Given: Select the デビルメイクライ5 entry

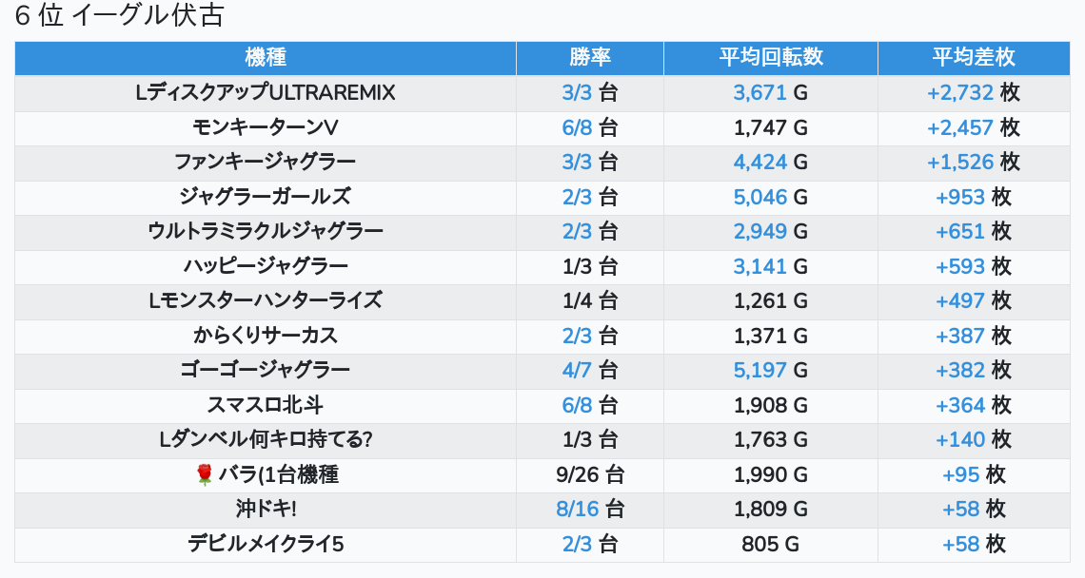Looking at the screenshot, I should (266, 544).
